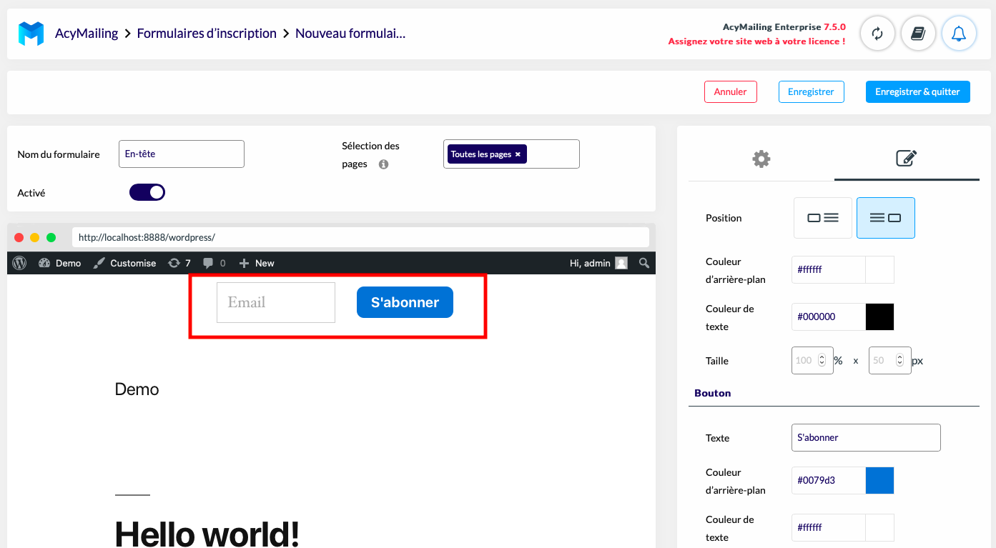
Task: Adjust the Taille px height stepper
Action: (x=898, y=361)
